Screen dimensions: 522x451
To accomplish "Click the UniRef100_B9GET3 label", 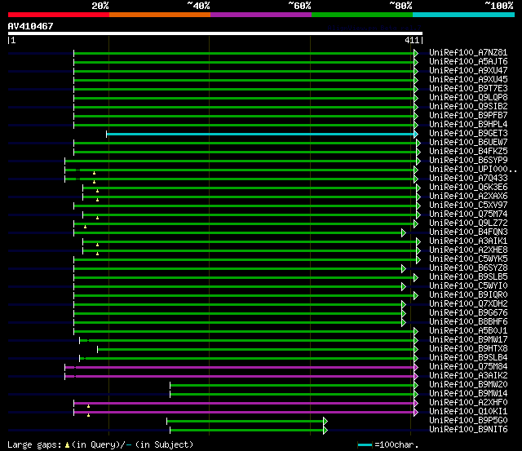I will pyautogui.click(x=468, y=134).
